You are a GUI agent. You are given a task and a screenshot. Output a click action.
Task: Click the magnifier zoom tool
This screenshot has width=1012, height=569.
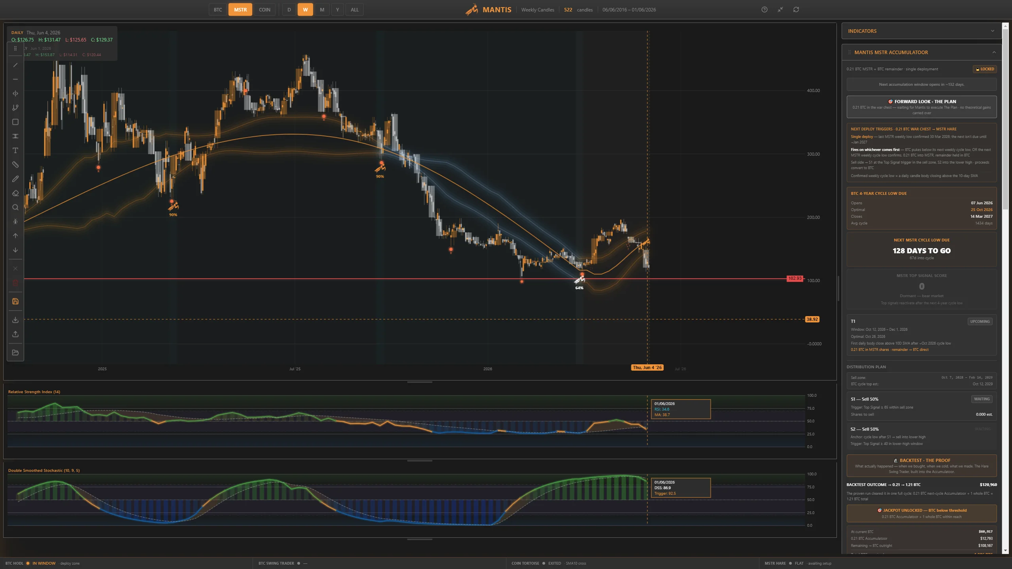pyautogui.click(x=15, y=207)
